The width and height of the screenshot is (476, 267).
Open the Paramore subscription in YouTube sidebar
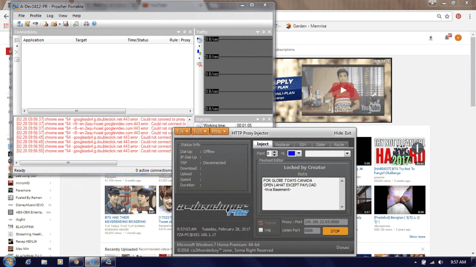(23, 190)
